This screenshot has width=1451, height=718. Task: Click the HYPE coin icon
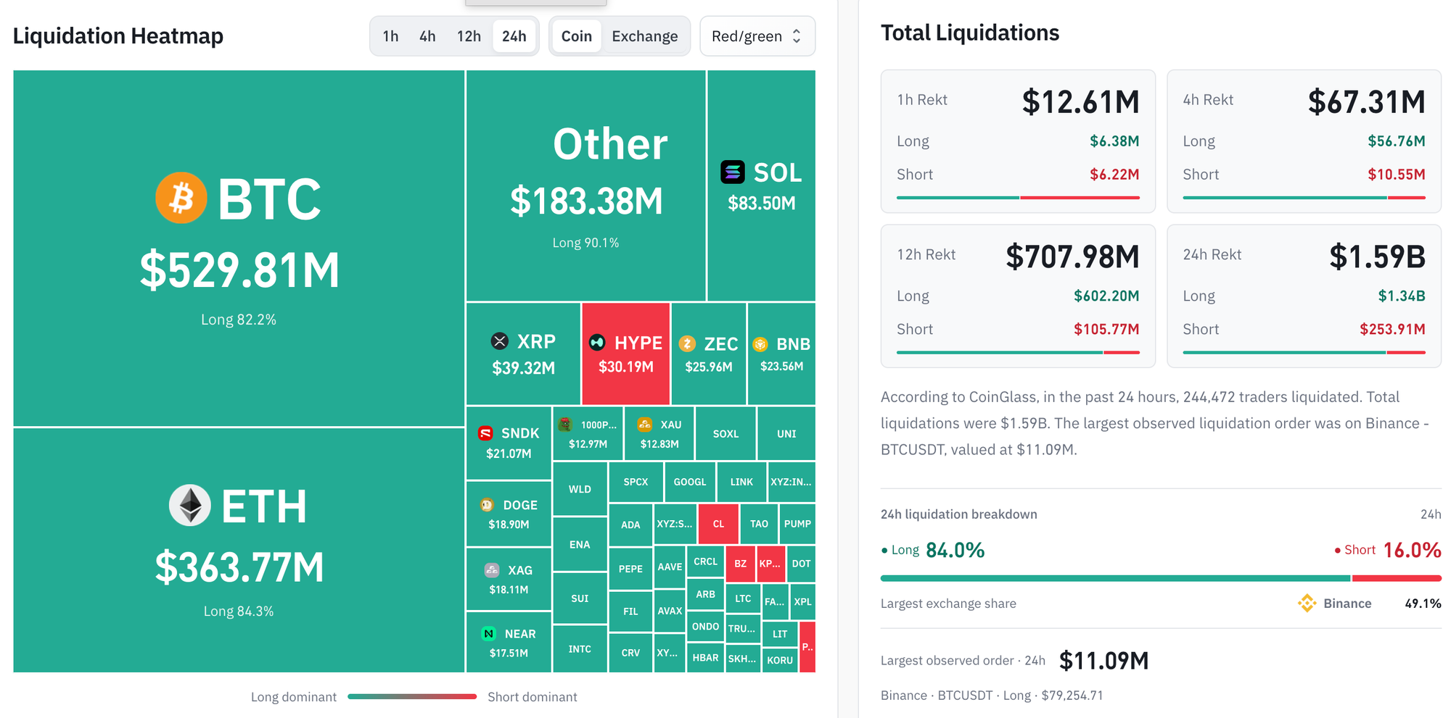coord(597,342)
